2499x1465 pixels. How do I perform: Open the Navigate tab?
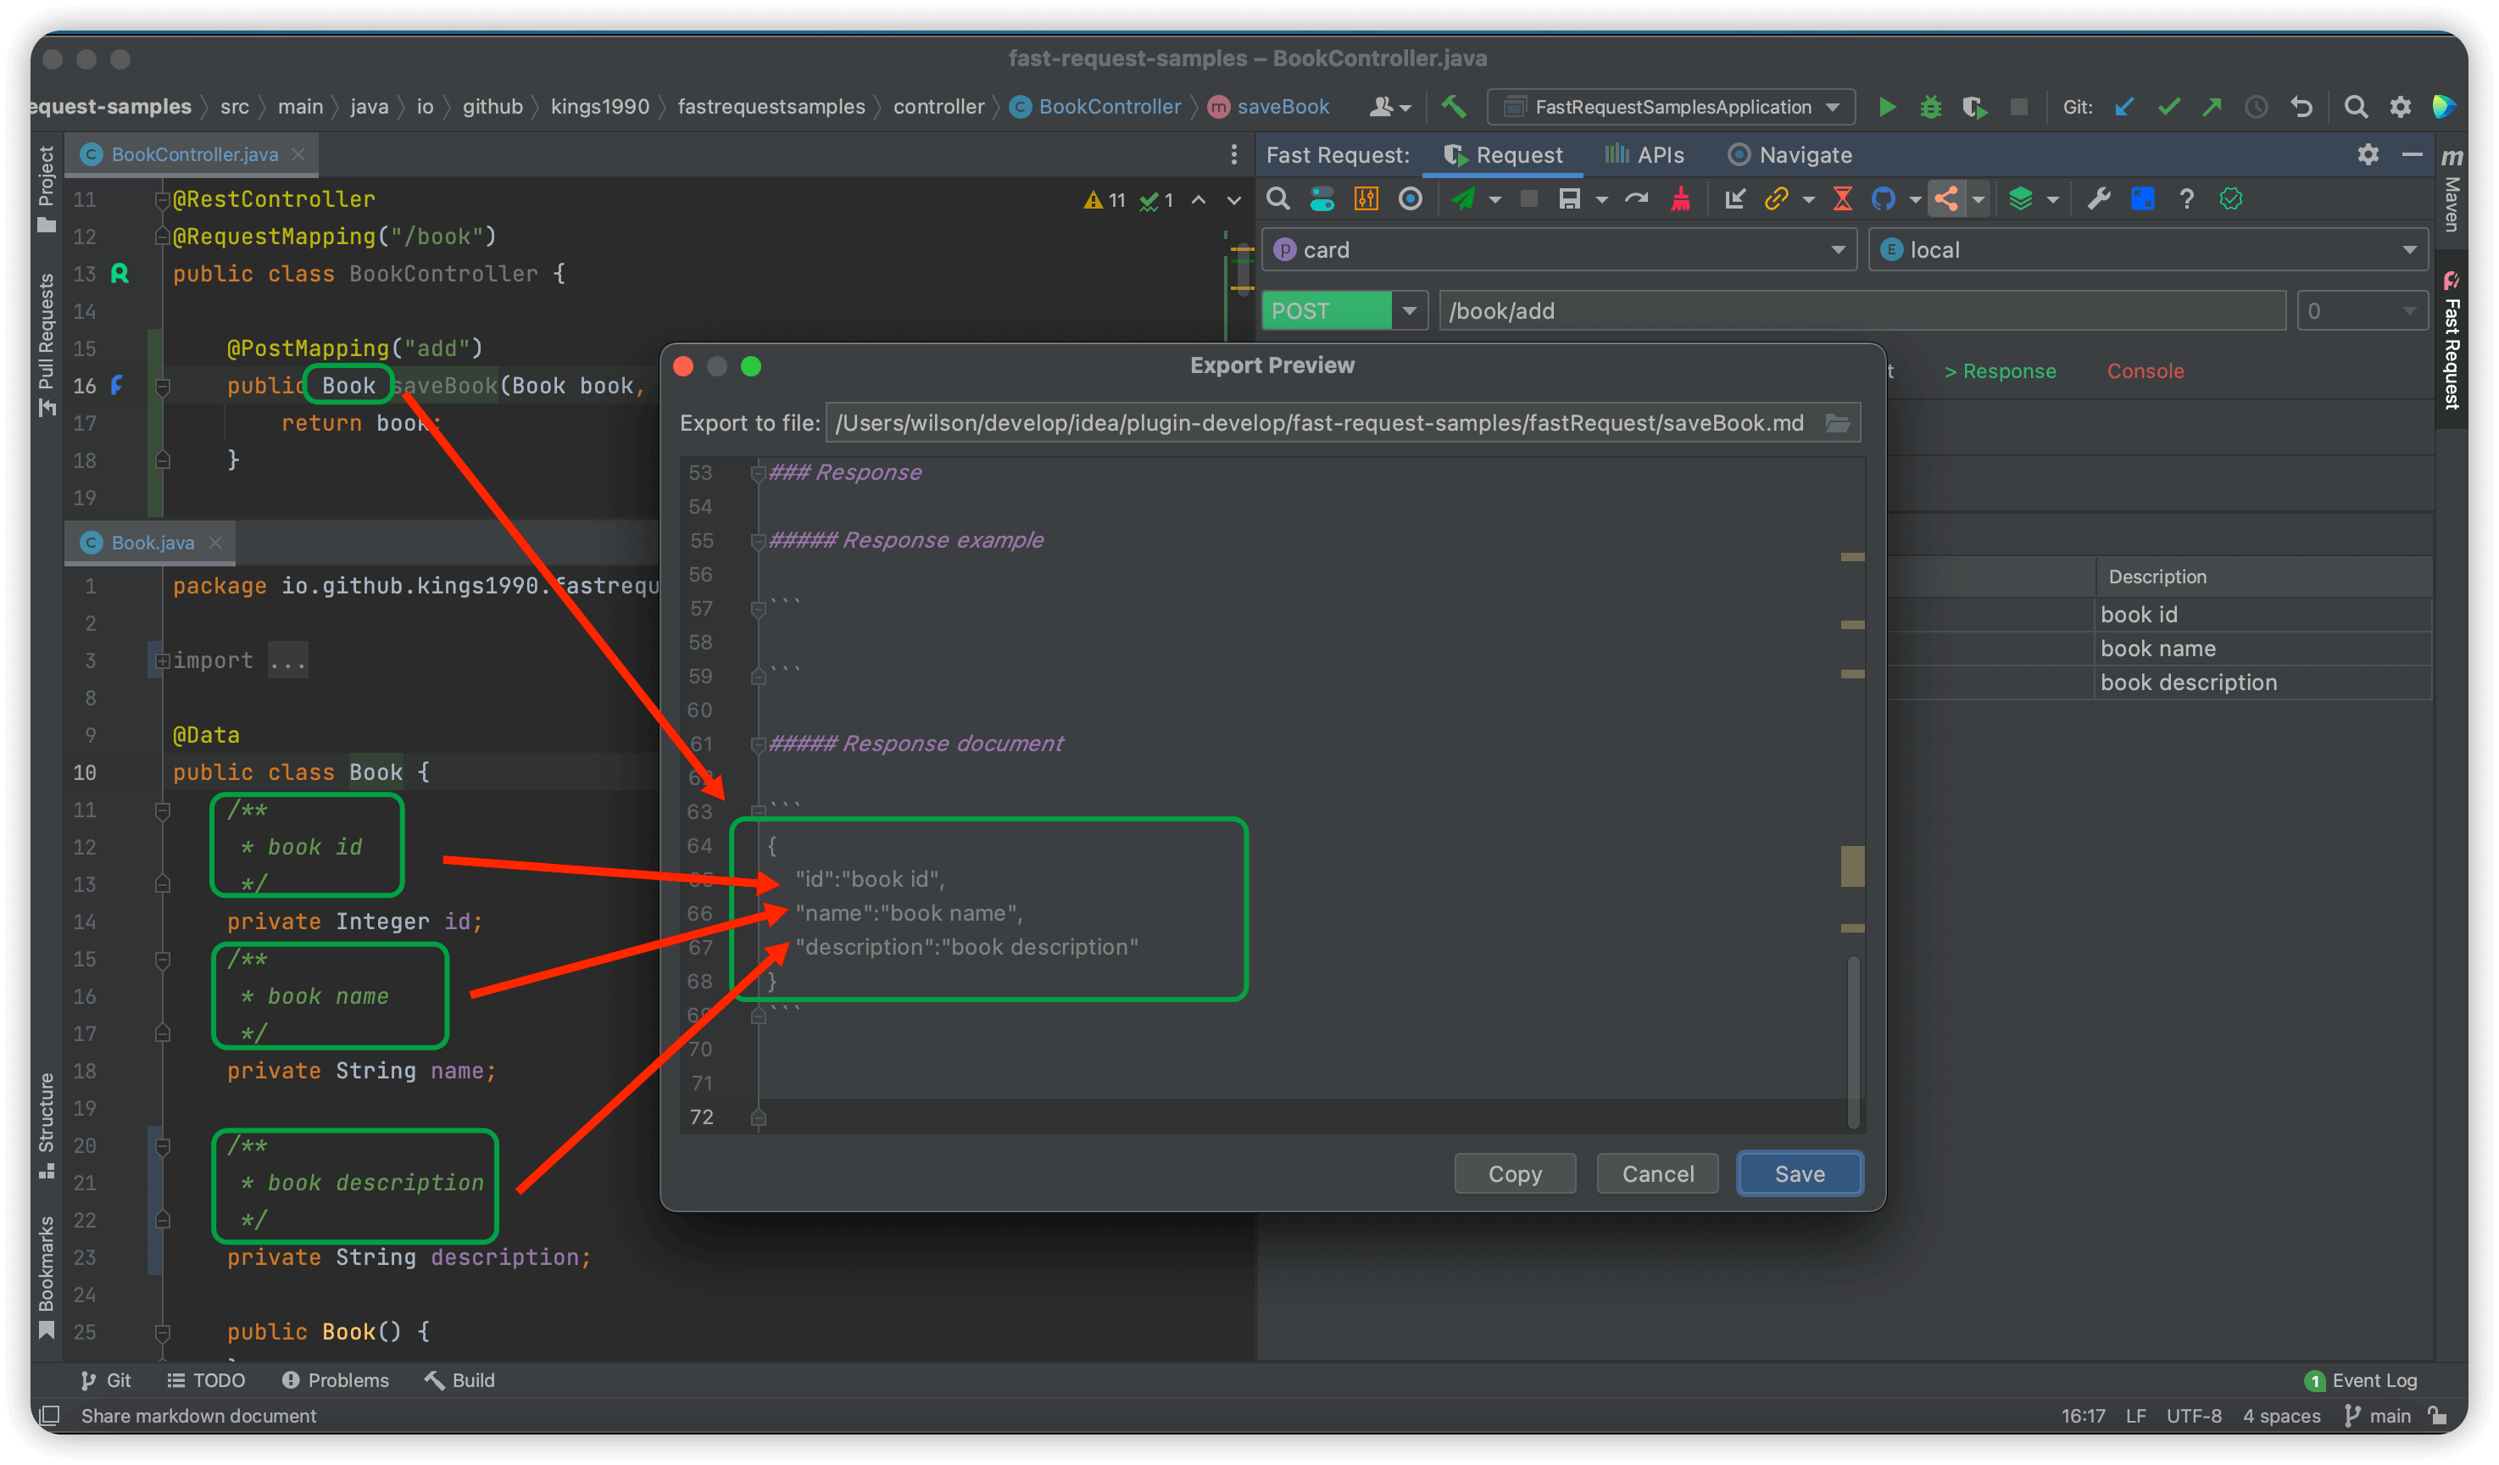pos(1790,155)
